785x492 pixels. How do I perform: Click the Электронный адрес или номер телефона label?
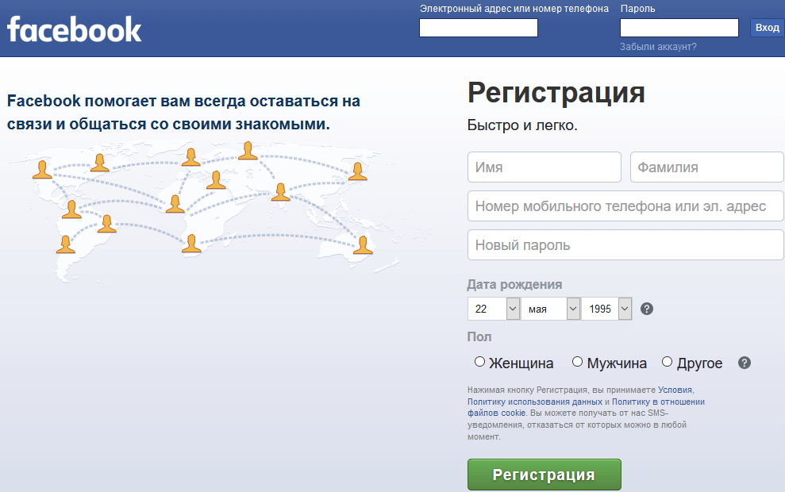(x=514, y=9)
